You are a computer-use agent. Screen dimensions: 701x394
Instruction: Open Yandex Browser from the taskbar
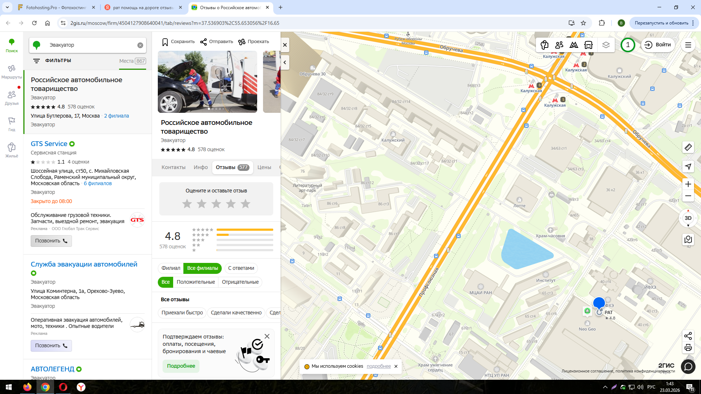(x=81, y=387)
